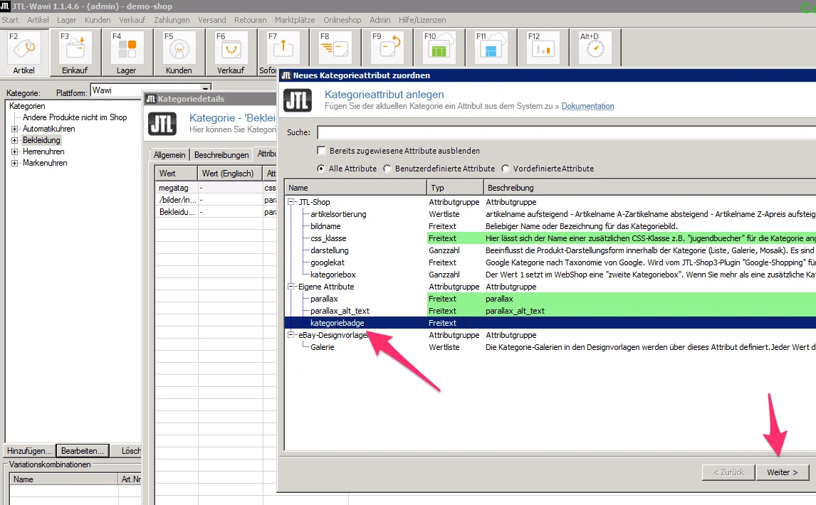This screenshot has width=816, height=505.
Task: Switch to the Beschreibungen tab
Action: [221, 155]
